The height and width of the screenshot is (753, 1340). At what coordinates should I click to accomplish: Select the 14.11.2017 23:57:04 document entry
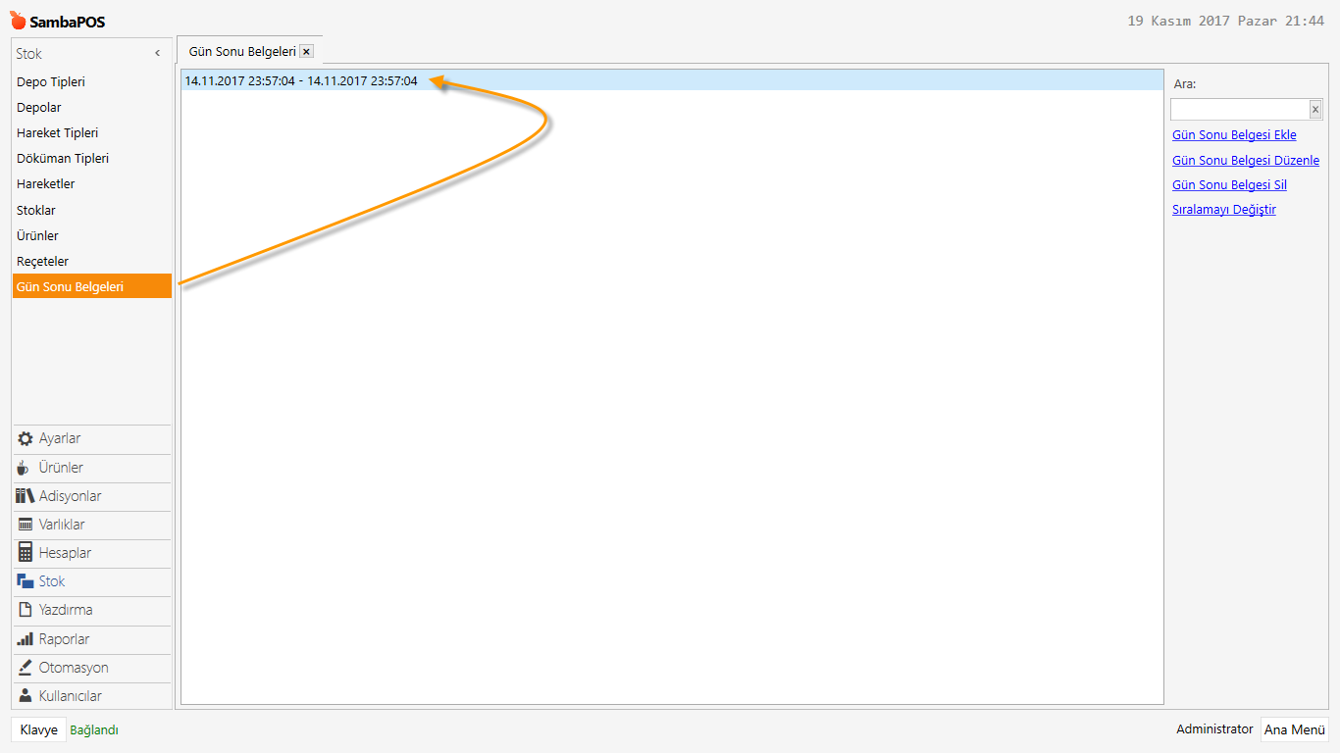click(x=301, y=81)
